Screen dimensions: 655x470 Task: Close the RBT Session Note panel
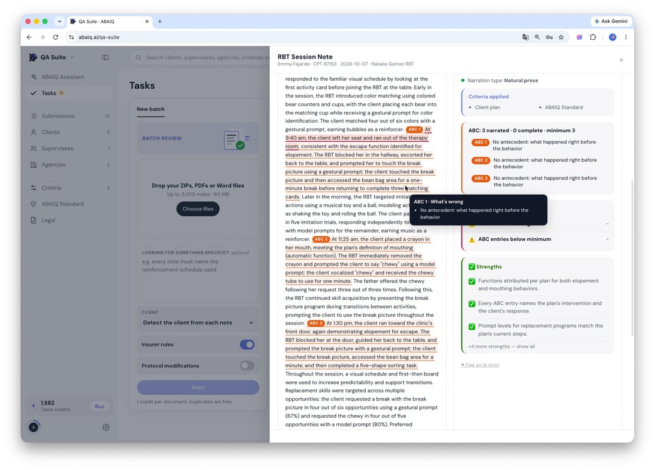(x=621, y=60)
